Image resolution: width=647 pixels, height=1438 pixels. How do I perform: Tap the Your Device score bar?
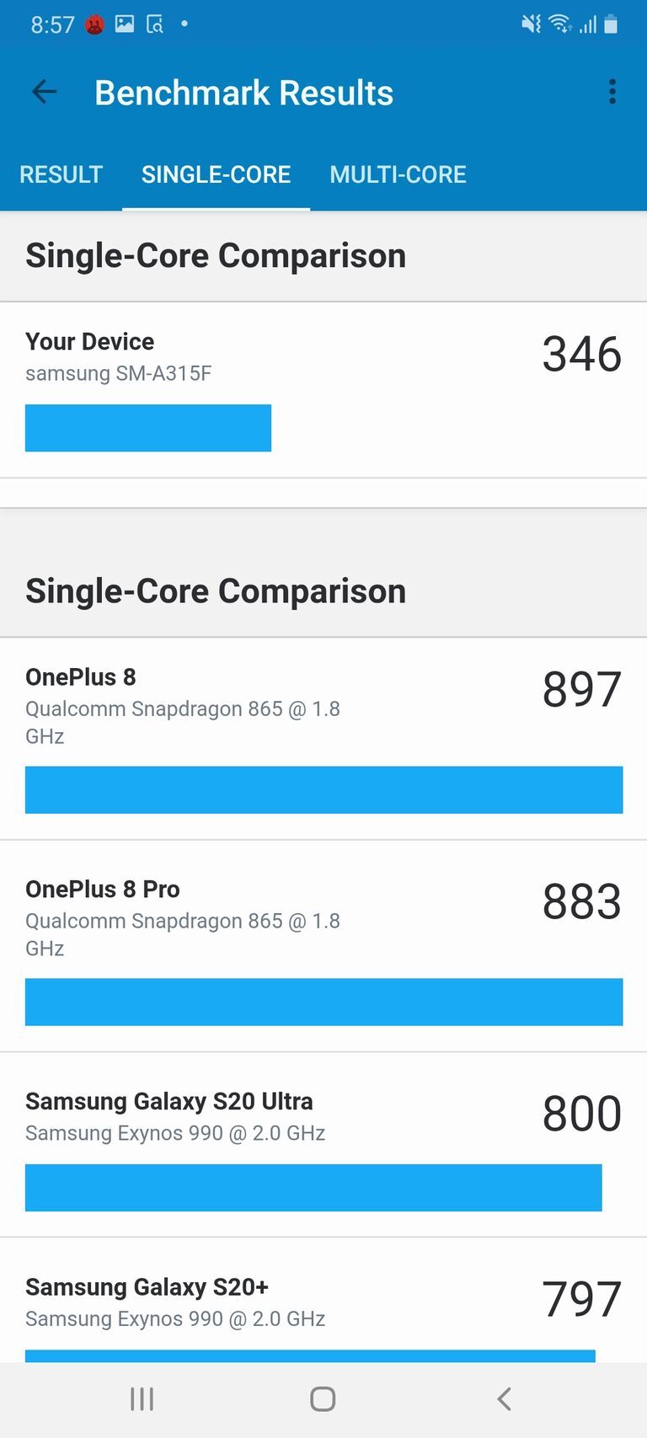coord(148,428)
